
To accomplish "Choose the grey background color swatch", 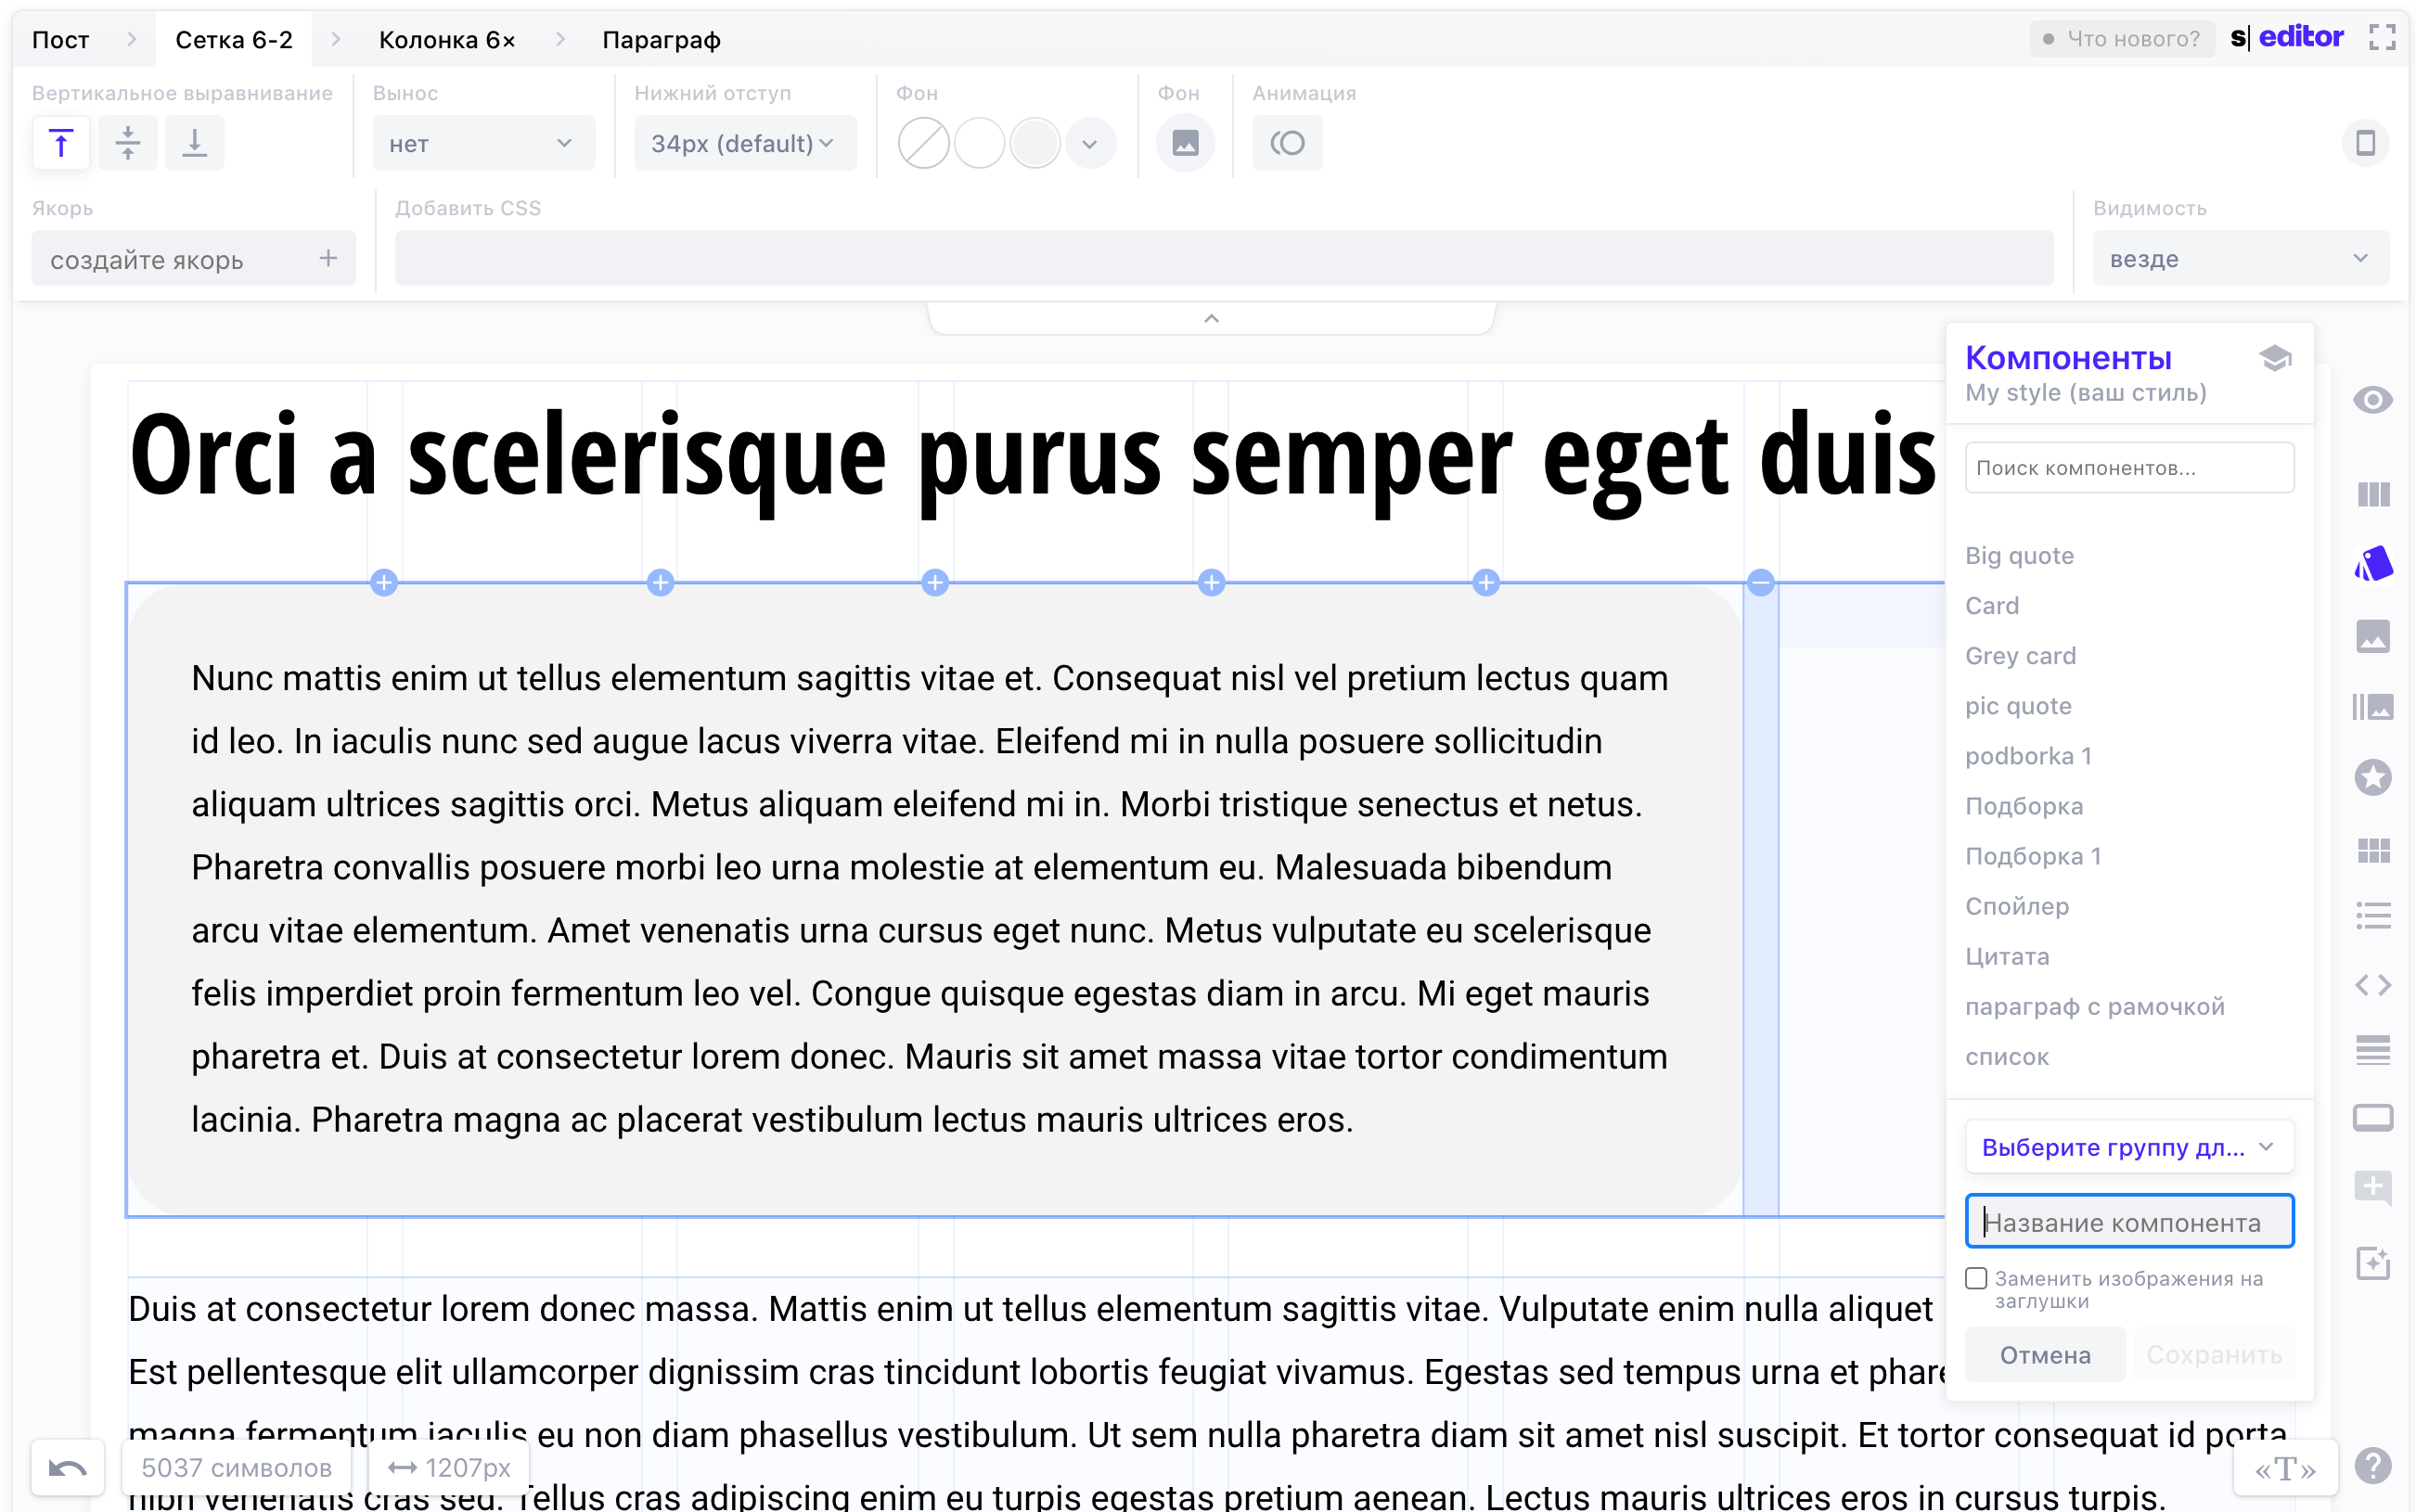I will pos(1034,143).
